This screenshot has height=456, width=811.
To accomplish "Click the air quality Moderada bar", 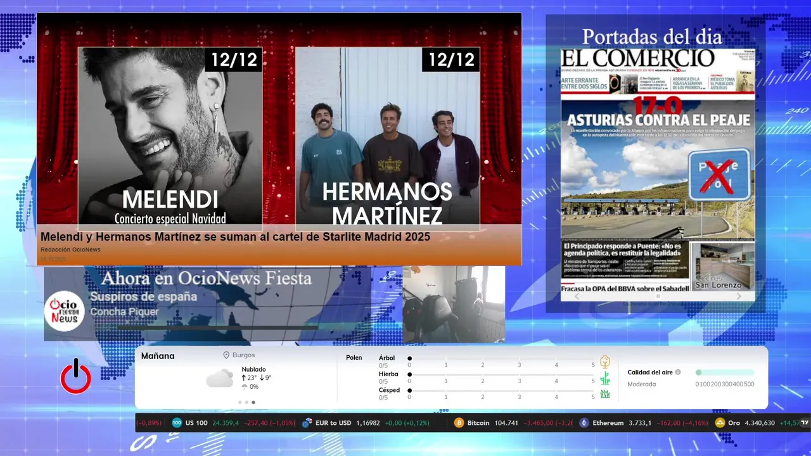I will click(725, 372).
